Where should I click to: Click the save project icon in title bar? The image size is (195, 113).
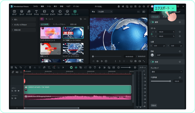click(135, 6)
